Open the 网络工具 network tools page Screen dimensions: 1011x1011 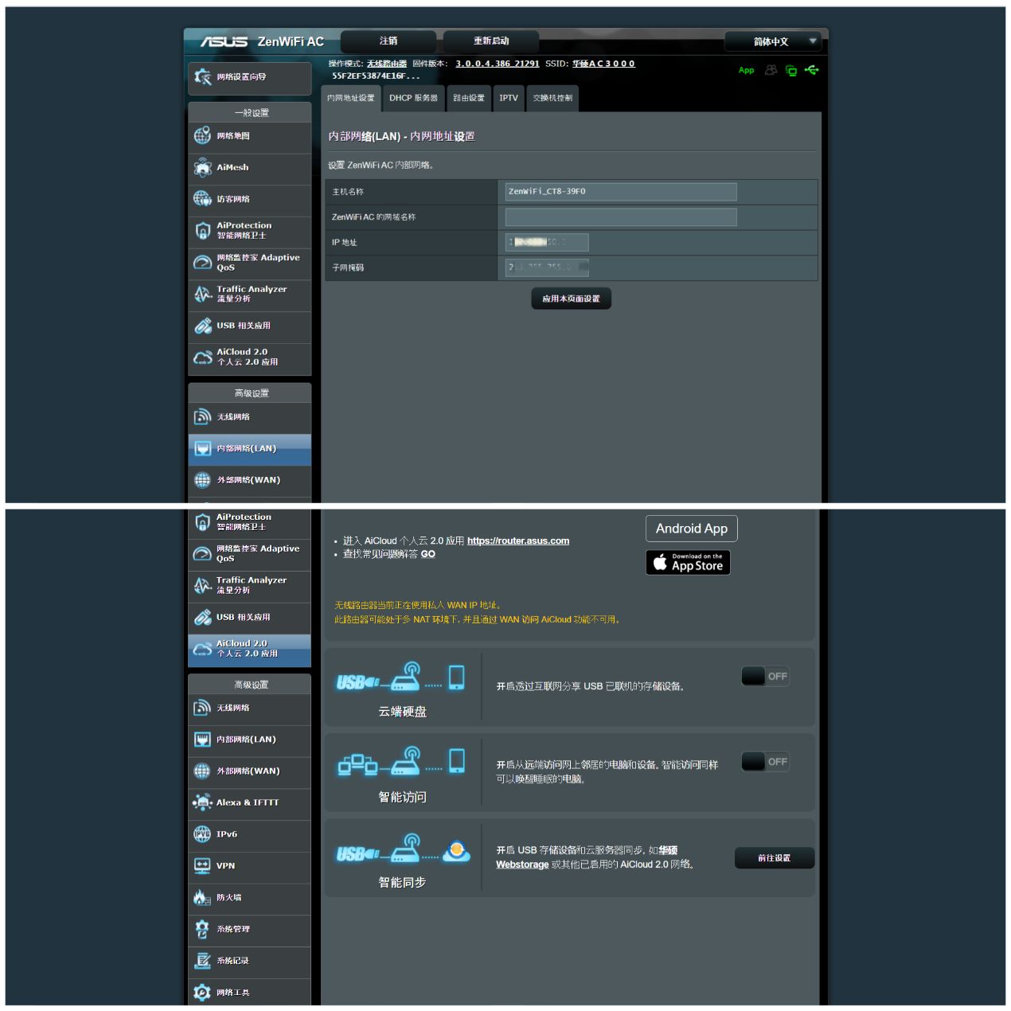tap(250, 993)
